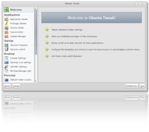Click the Update Manager icon
149x132 pixels.
7,36
